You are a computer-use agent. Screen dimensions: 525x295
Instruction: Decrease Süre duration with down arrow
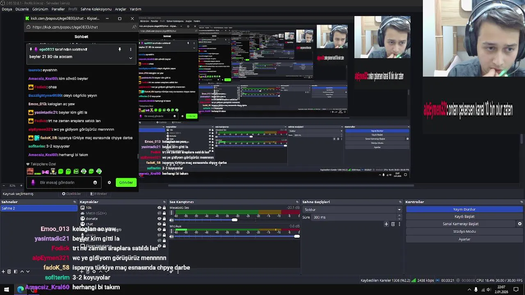pyautogui.click(x=399, y=219)
